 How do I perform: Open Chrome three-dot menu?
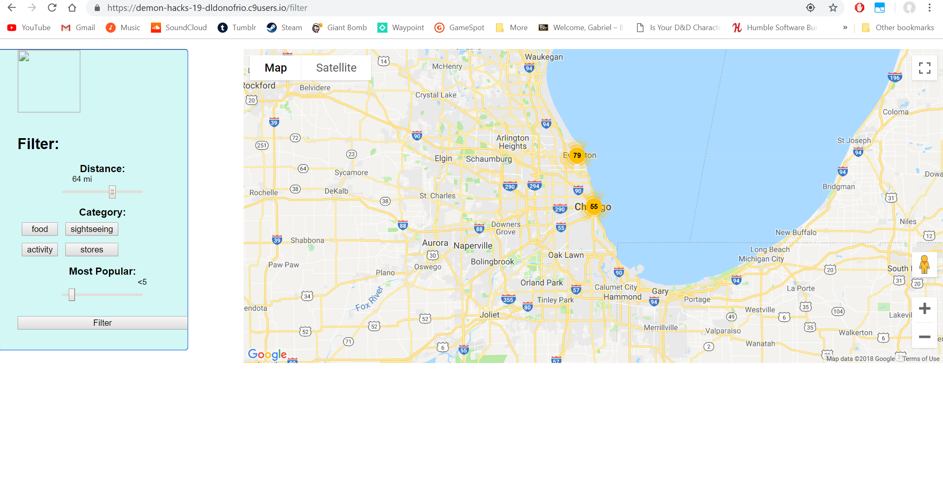(x=929, y=8)
